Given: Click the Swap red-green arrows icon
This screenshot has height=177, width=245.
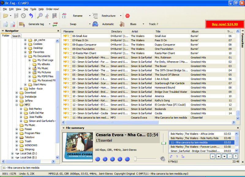Looking at the screenshot, I should [55, 24].
